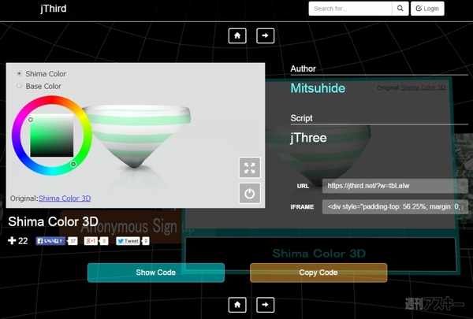The height and width of the screenshot is (319, 473).
Task: Click the Tweet button
Action: 128,241
